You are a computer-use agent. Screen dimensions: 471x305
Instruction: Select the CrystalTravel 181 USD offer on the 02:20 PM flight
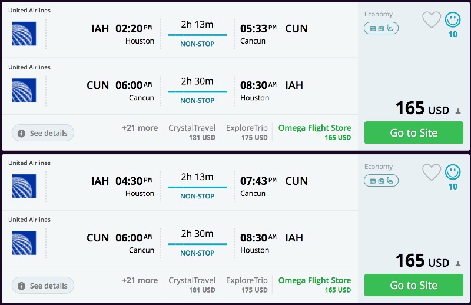click(x=192, y=132)
